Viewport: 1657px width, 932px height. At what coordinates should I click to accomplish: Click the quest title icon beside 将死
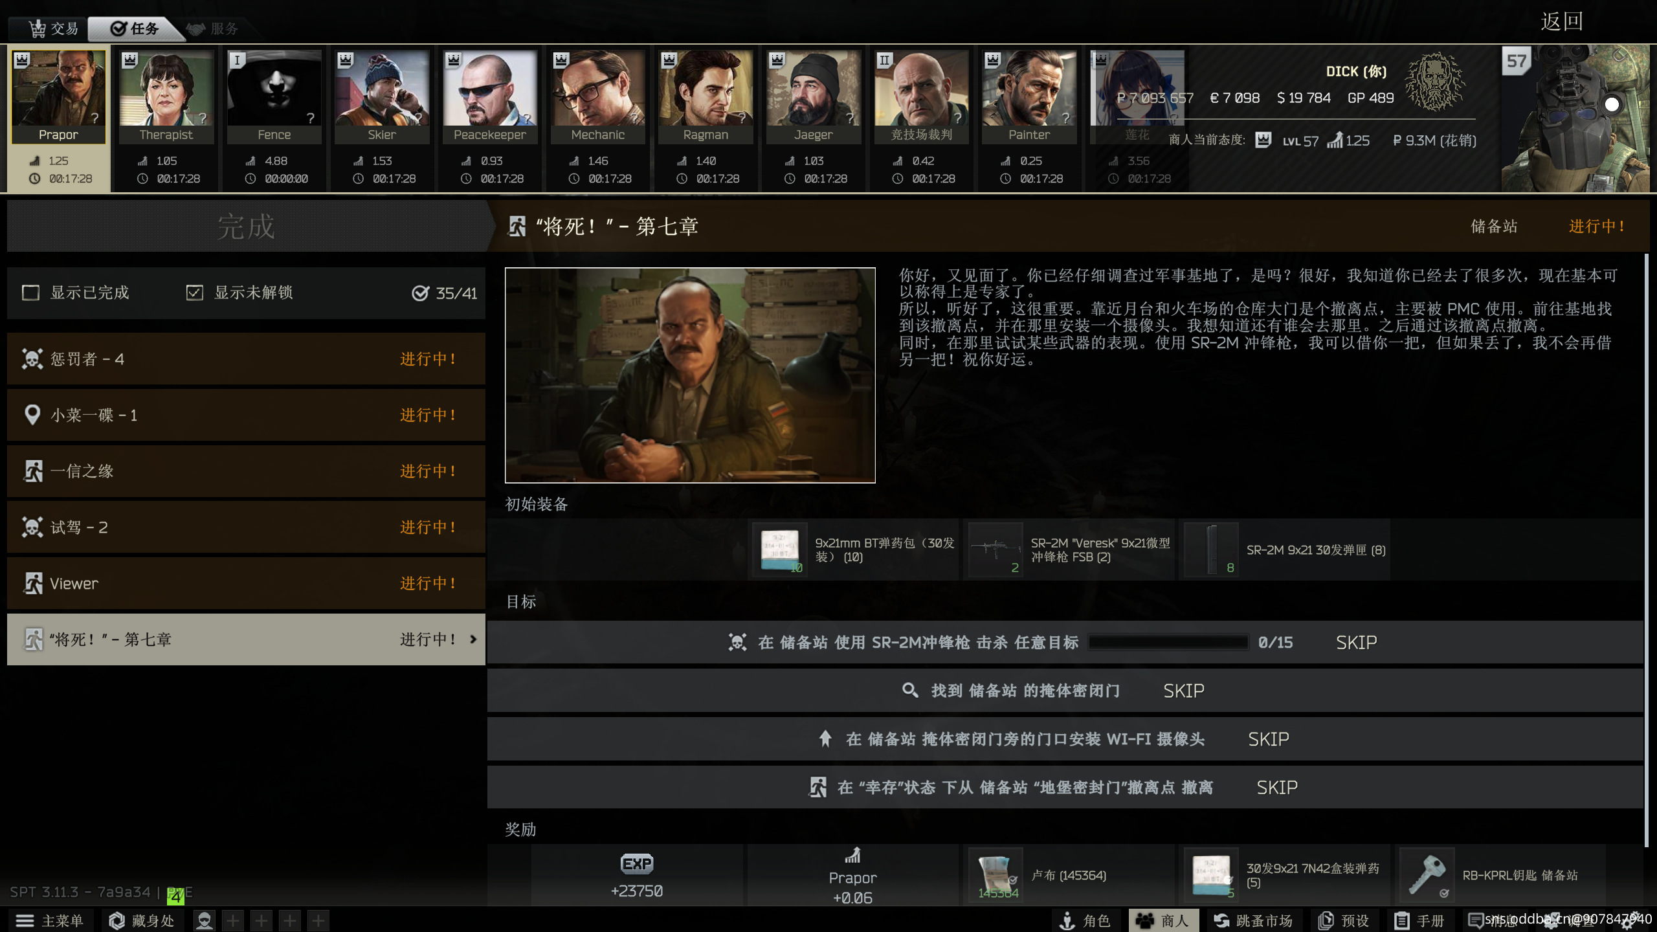pos(517,227)
